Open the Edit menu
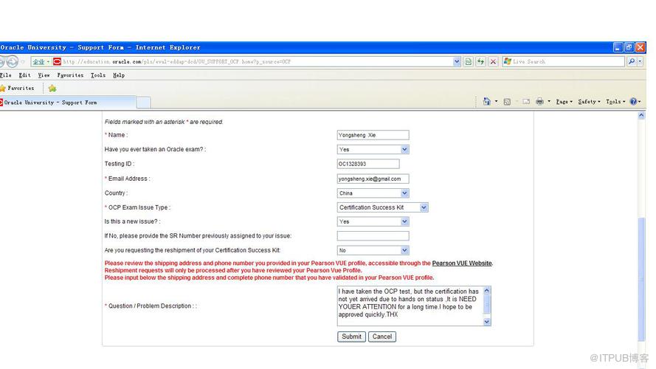 [24, 75]
